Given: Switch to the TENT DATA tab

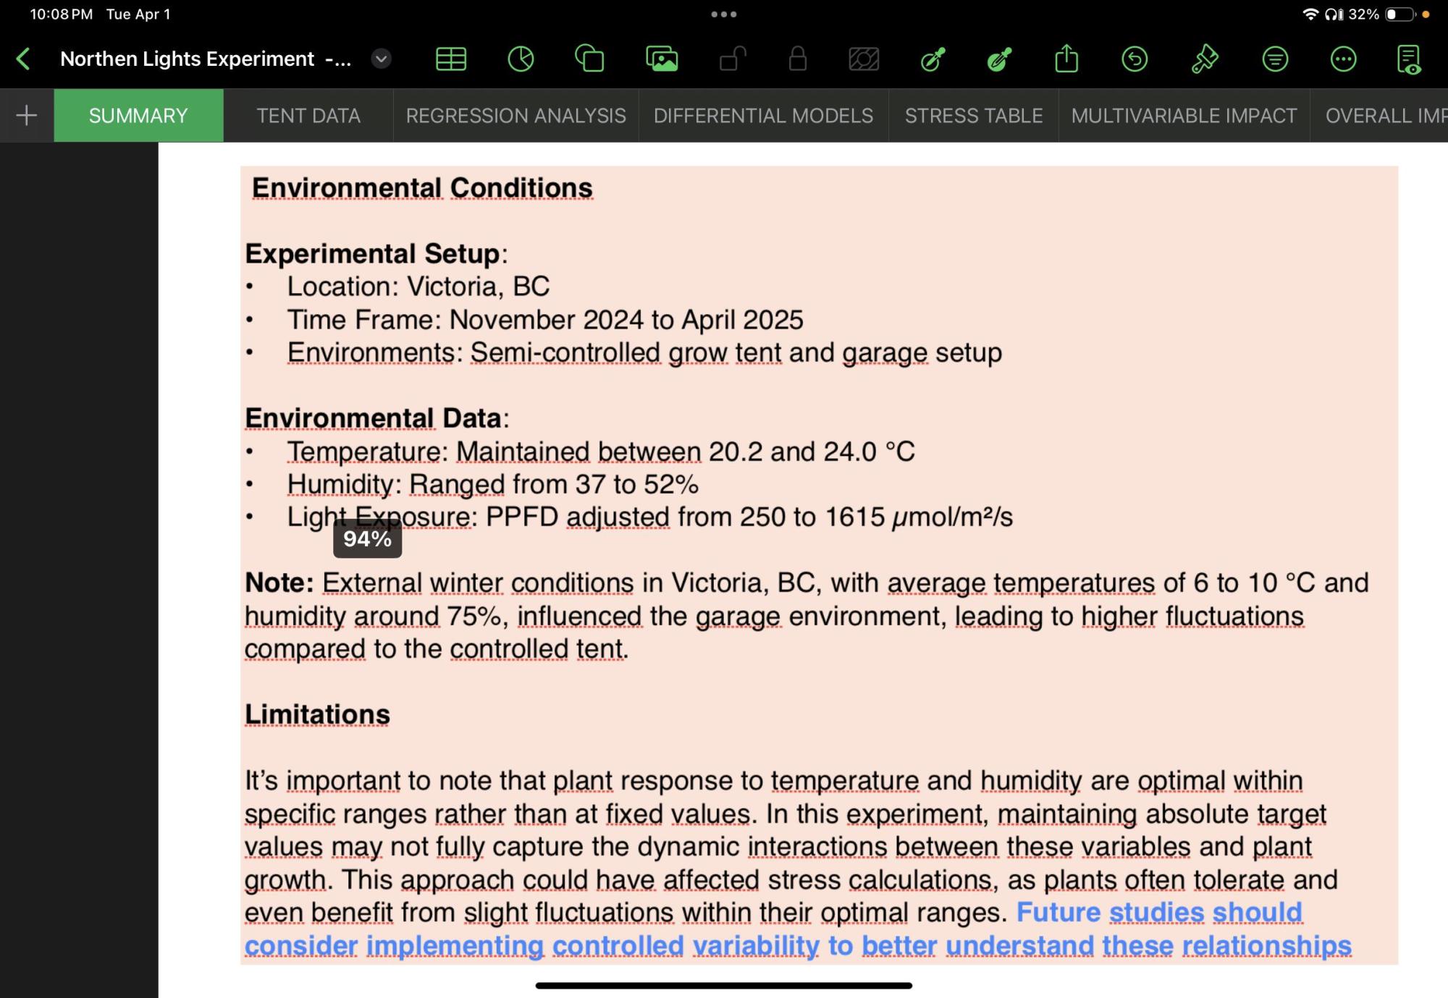Looking at the screenshot, I should [308, 116].
